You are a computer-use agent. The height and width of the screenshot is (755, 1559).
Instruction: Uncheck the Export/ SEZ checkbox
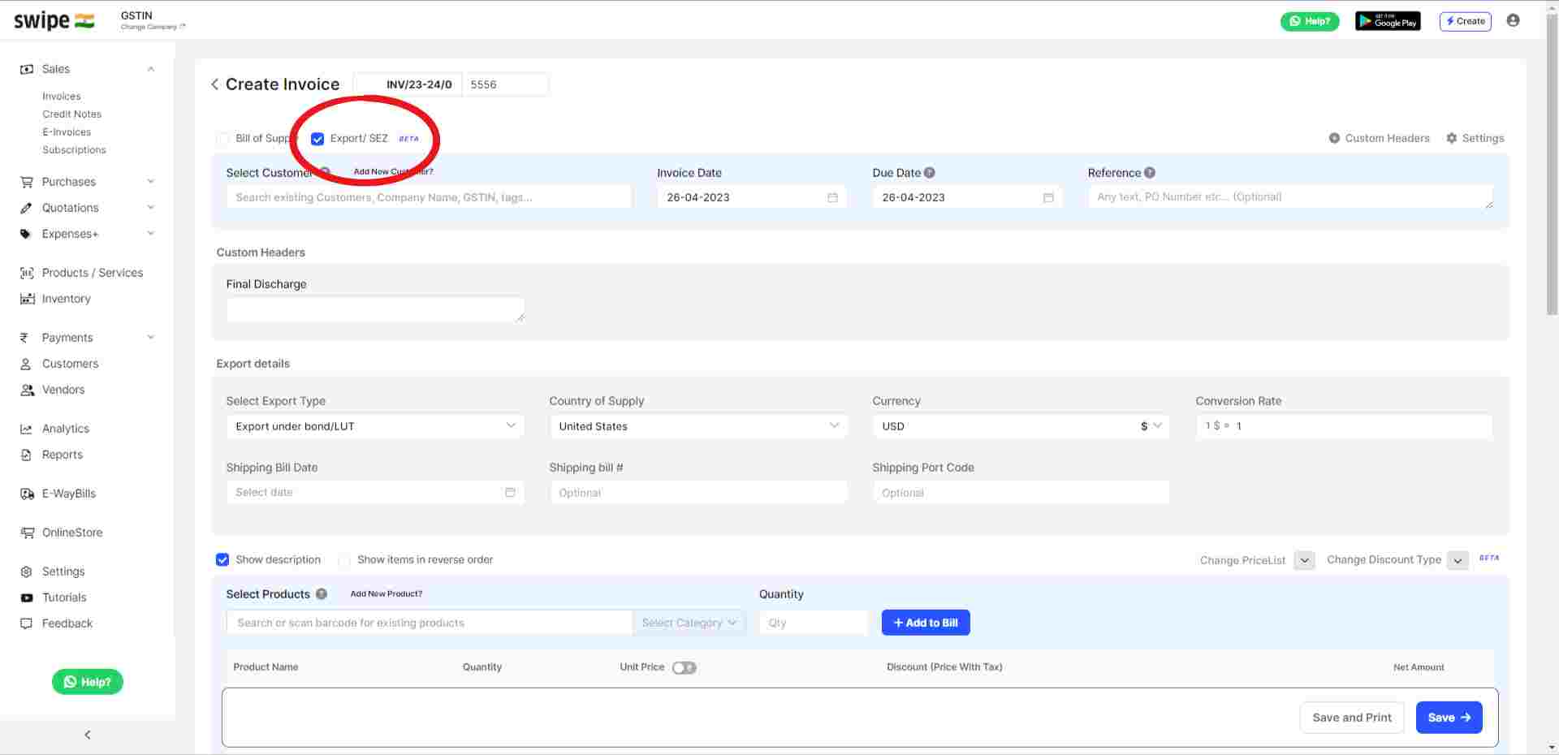click(x=317, y=139)
